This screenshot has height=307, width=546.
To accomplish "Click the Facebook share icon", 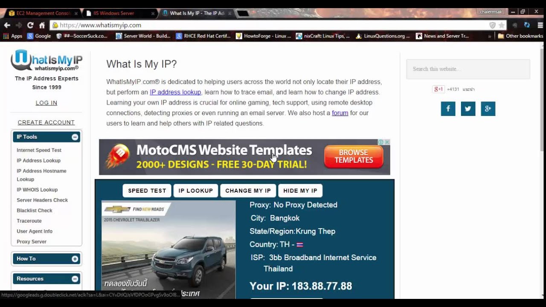I will 448,109.
